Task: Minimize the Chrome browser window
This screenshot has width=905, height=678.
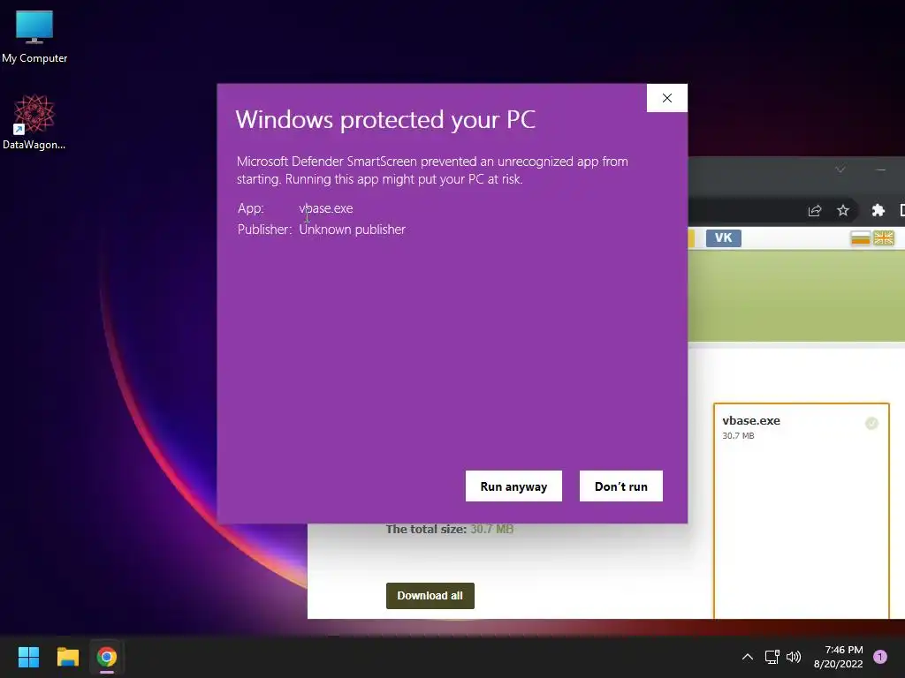Action: 880,169
